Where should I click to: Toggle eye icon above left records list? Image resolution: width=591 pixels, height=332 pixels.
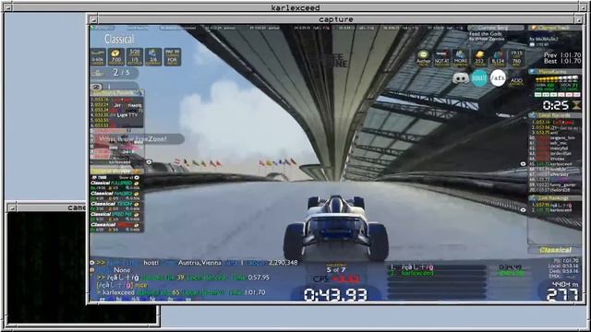pyautogui.click(x=96, y=87)
